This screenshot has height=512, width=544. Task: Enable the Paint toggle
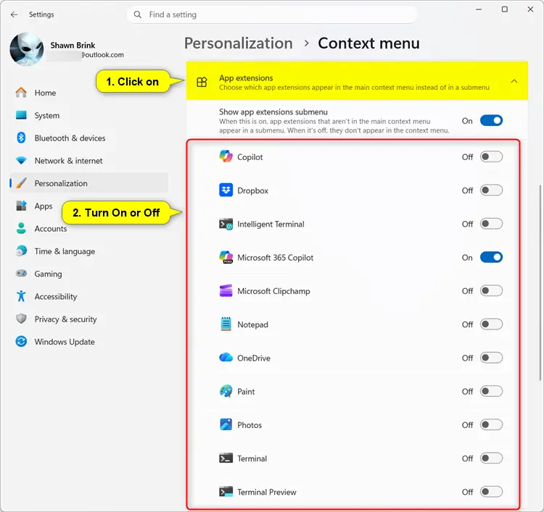491,391
